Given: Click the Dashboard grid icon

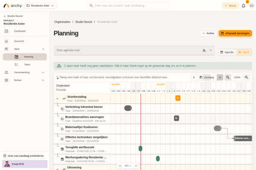Looking at the screenshot, I should coord(6,31).
